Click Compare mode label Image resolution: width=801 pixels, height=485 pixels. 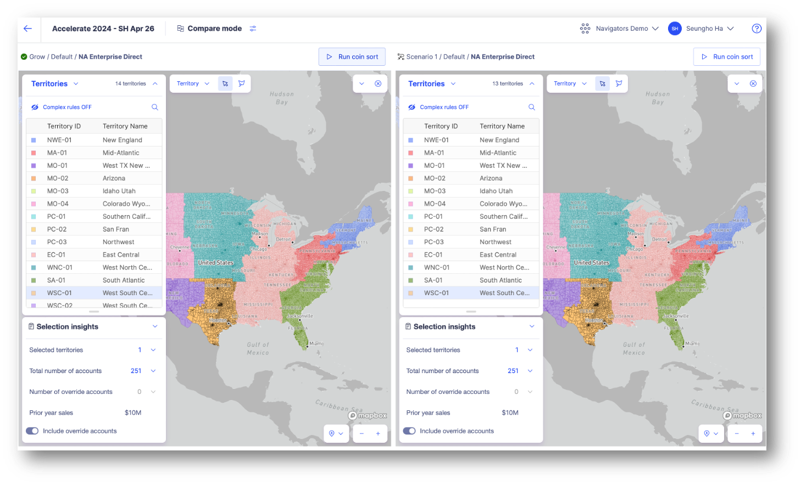click(215, 29)
